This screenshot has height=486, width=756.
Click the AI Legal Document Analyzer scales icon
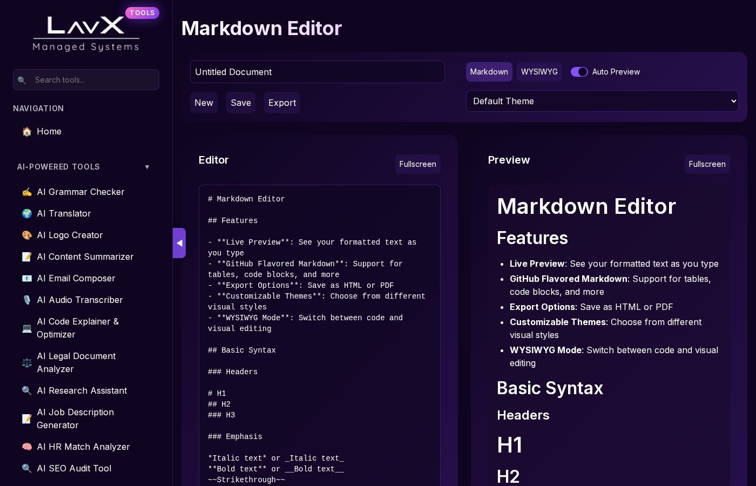pyautogui.click(x=26, y=363)
